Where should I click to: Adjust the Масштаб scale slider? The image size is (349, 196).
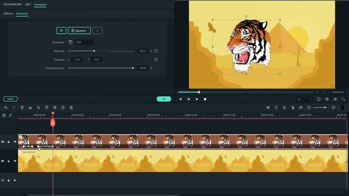point(100,51)
